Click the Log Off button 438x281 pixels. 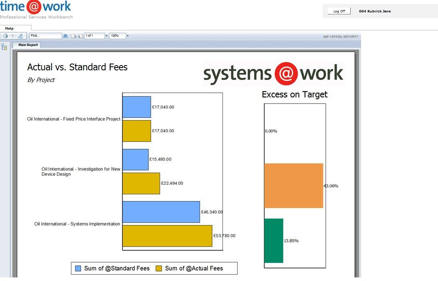click(339, 11)
